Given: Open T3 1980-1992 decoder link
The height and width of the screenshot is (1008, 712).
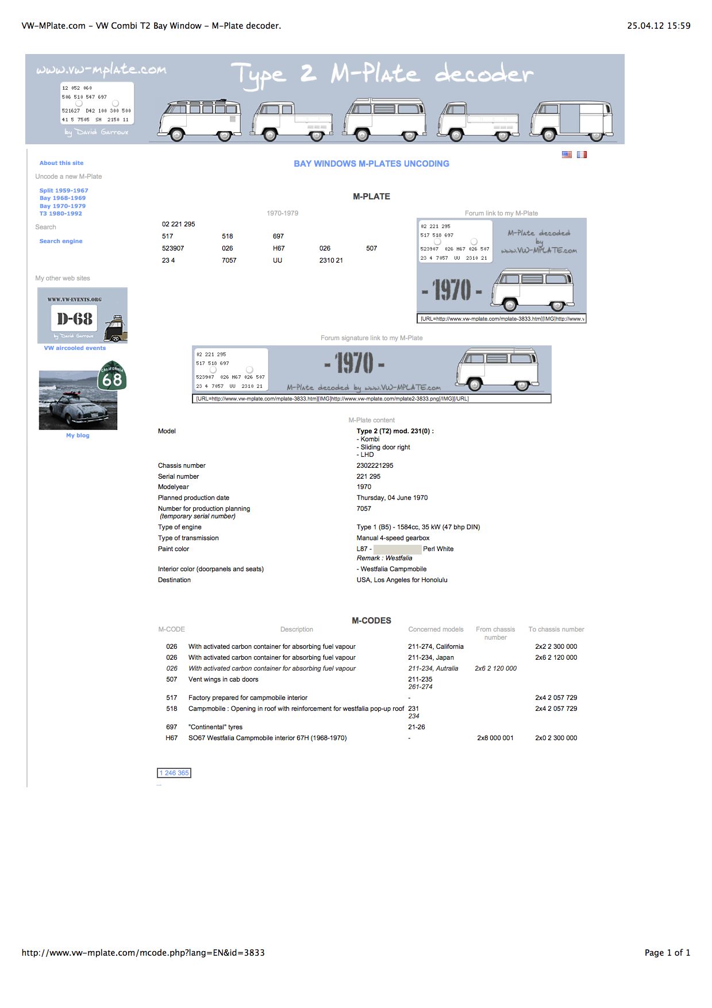Looking at the screenshot, I should [x=61, y=214].
